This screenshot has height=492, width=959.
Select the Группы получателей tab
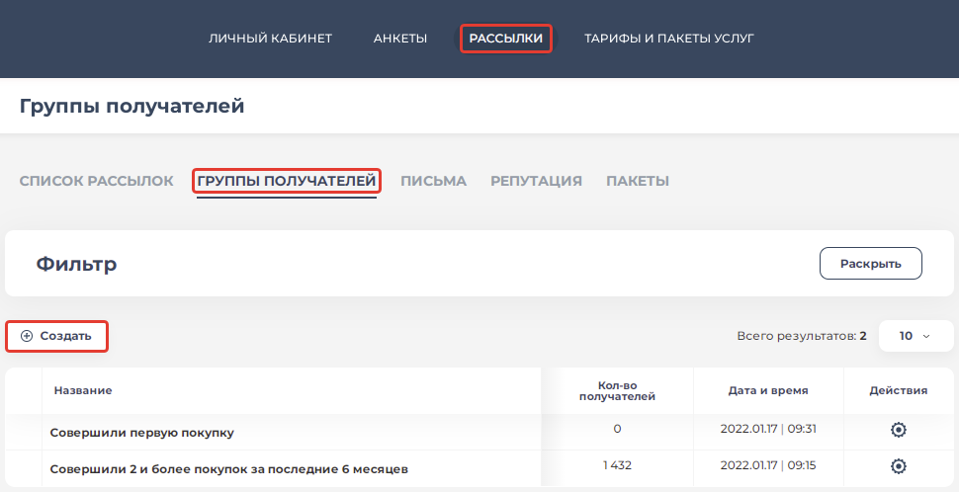click(287, 181)
